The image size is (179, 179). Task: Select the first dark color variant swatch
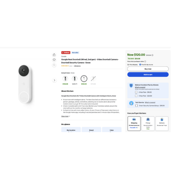(x=65, y=79)
